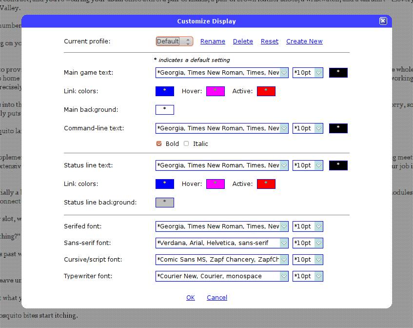This screenshot has height=328, width=413.
Task: Open Sans-serif font family dropdown
Action: pyautogui.click(x=222, y=243)
